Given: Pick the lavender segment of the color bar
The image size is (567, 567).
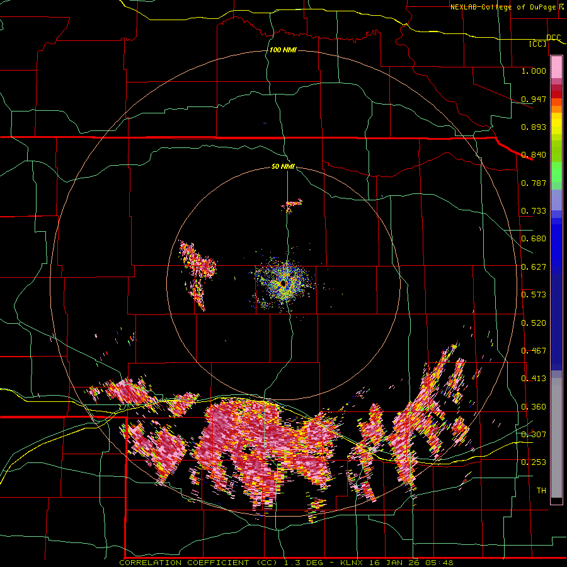Looking at the screenshot, I should (x=556, y=200).
